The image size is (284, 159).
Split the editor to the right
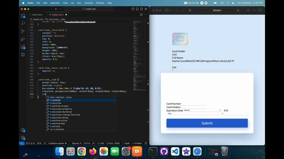pos(141,15)
